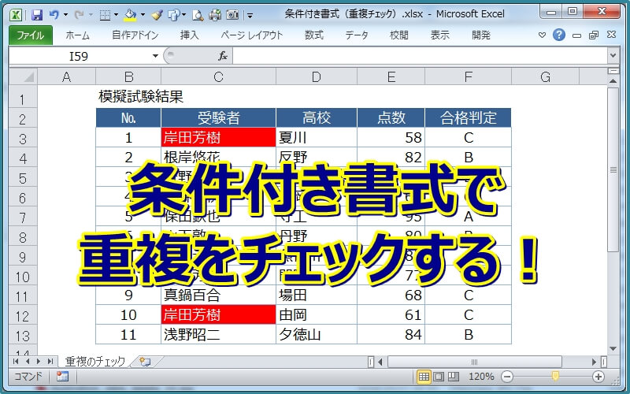Open the Name Box dropdown arrow
Viewport: 630px width, 394px height.
155,56
